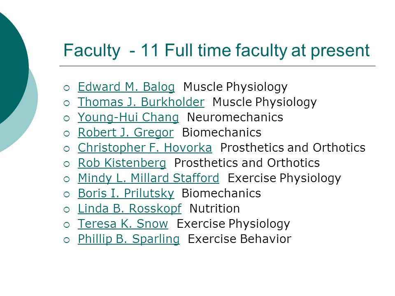This screenshot has width=395, height=296.
Task: Follow the Linda B. Rosskopf link
Action: click(x=130, y=209)
